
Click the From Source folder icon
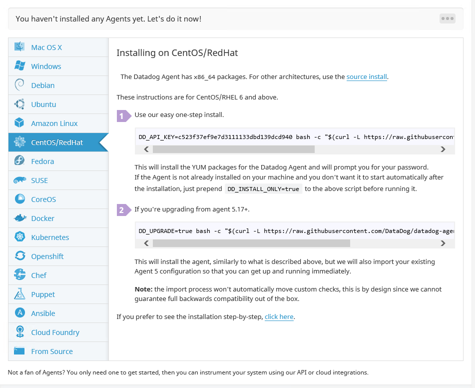(x=19, y=351)
